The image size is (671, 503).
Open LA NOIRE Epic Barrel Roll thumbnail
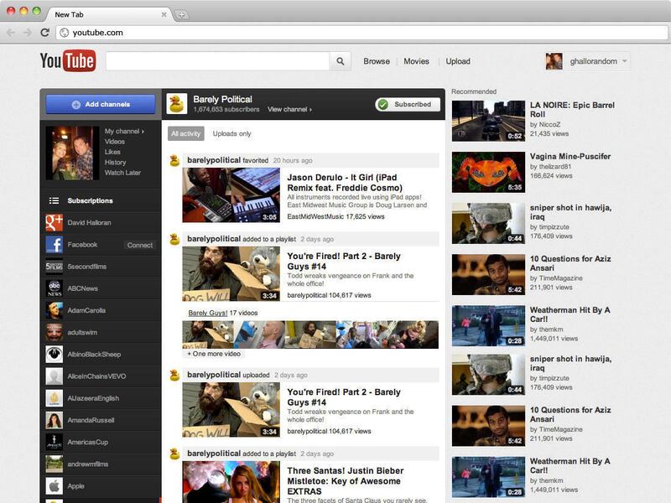[488, 121]
